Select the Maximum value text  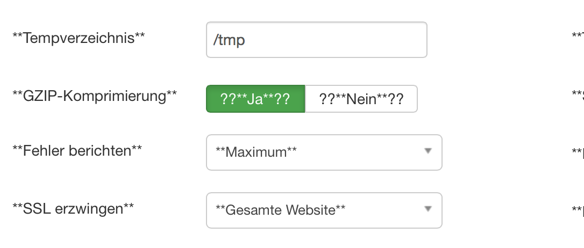pyautogui.click(x=256, y=152)
